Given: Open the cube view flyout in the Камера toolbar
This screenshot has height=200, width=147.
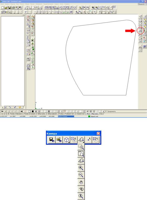Looking at the screenshot, I should pos(66,140).
